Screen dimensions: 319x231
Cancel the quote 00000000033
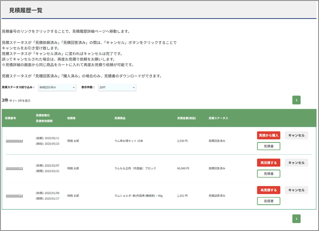(296, 163)
